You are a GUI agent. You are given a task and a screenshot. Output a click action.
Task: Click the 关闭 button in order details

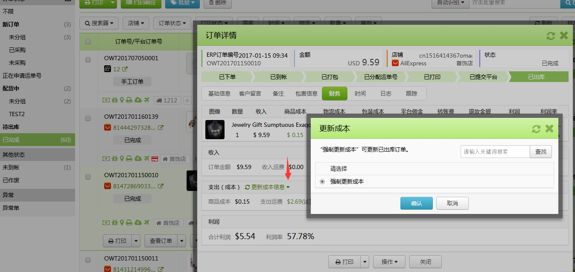[x=426, y=262]
